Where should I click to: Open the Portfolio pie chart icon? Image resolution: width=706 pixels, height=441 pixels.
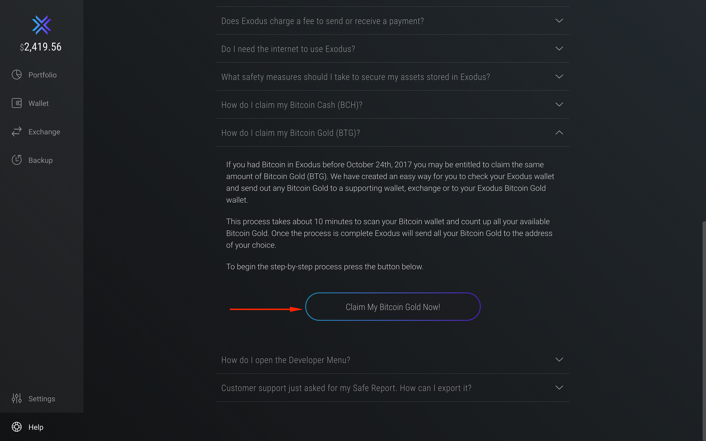click(x=17, y=75)
